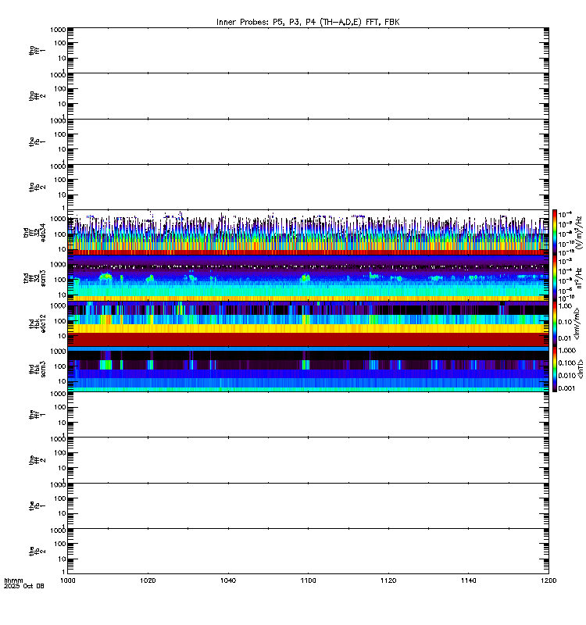Click the '(V/m)²/Hz' color bar unit label

click(x=578, y=232)
